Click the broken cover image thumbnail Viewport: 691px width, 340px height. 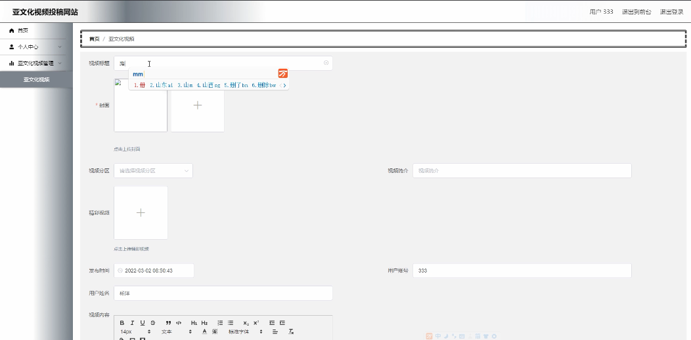click(x=141, y=105)
